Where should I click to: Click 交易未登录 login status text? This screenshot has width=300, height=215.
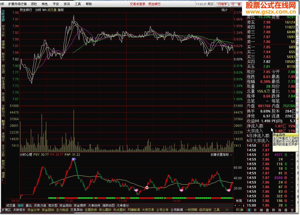(x=137, y=4)
